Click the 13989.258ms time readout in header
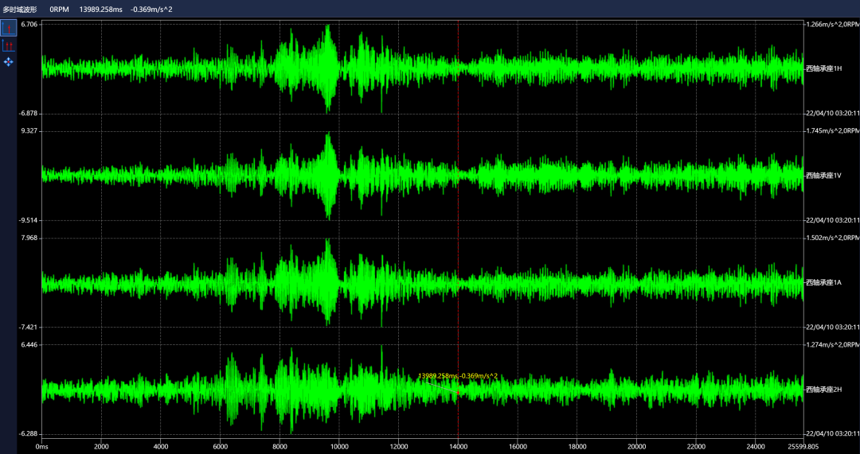This screenshot has height=454, width=860. 101,9
